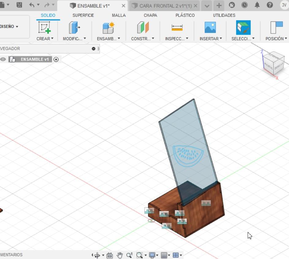The image size is (289, 259).
Task: Open Grid and Snaps settings
Action: (x=165, y=255)
